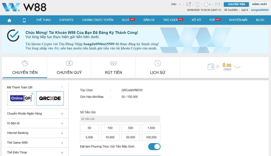Click the Rút Tiền cash icon
This screenshot has width=271, height=156.
(x=113, y=64)
